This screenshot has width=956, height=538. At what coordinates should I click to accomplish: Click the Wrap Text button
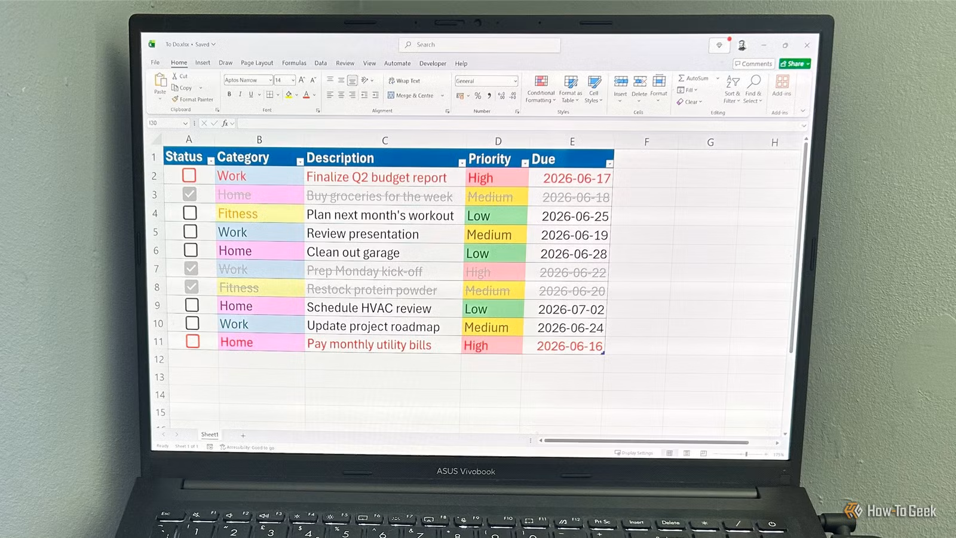tap(404, 81)
